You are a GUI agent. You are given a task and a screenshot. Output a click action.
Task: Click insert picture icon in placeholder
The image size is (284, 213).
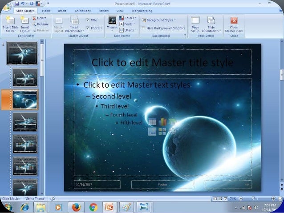point(152,131)
